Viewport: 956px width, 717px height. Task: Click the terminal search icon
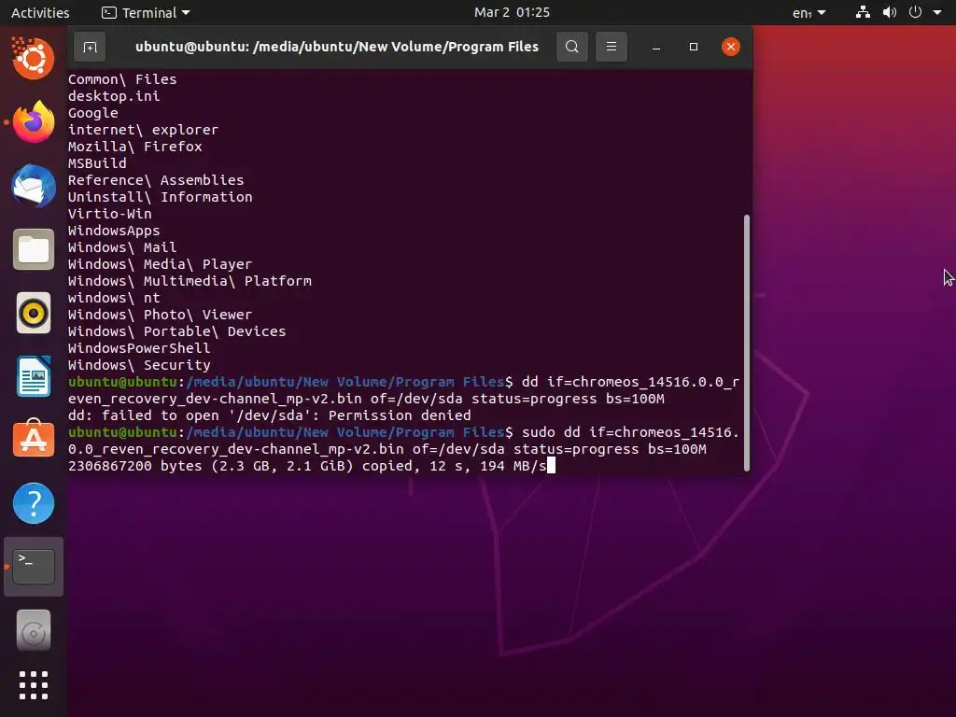point(572,47)
